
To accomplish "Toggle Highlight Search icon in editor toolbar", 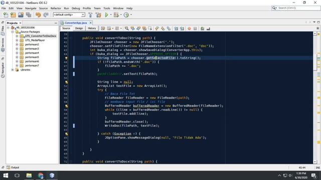I will 144,28.
